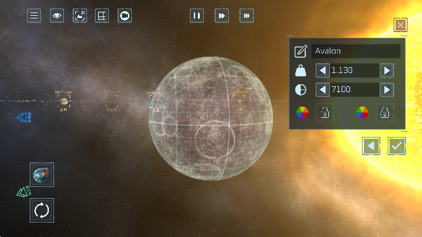Screen dimensions: 422x237
Task: Start video recording with the camera icon
Action: coord(125,16)
